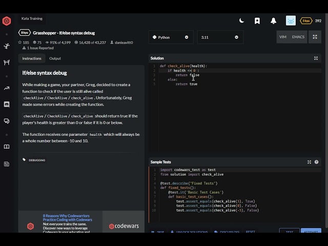Click the 8 kyu kata badge

click(25, 33)
